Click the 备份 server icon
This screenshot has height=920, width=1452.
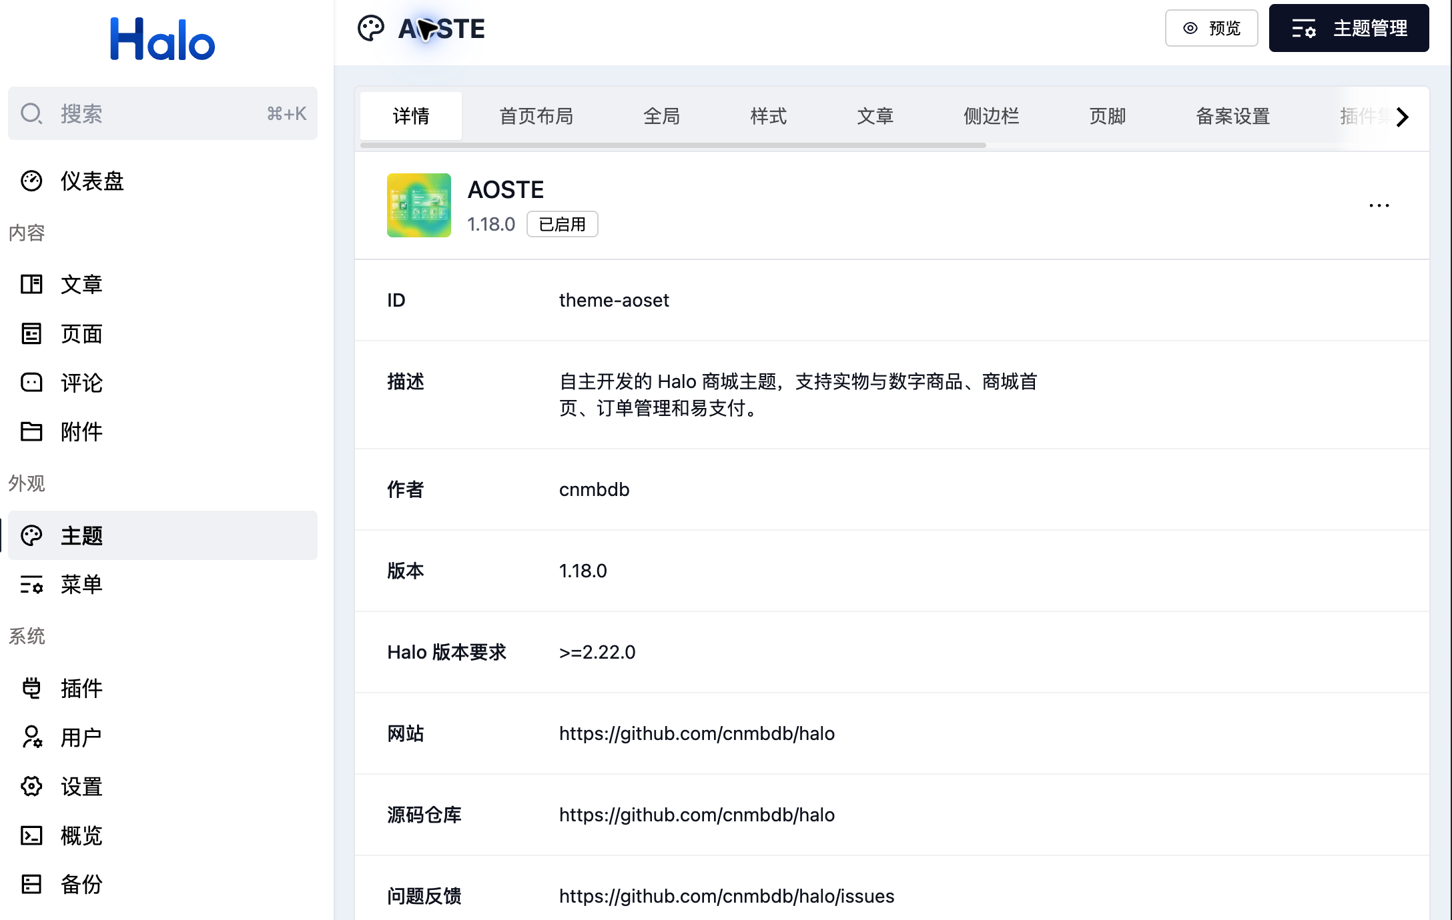coord(31,885)
